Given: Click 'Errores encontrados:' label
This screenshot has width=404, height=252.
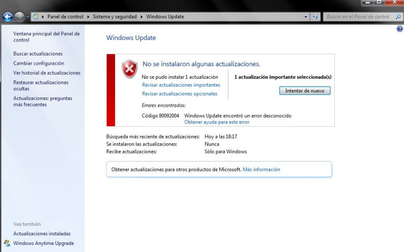Looking at the screenshot, I should click(164, 106).
